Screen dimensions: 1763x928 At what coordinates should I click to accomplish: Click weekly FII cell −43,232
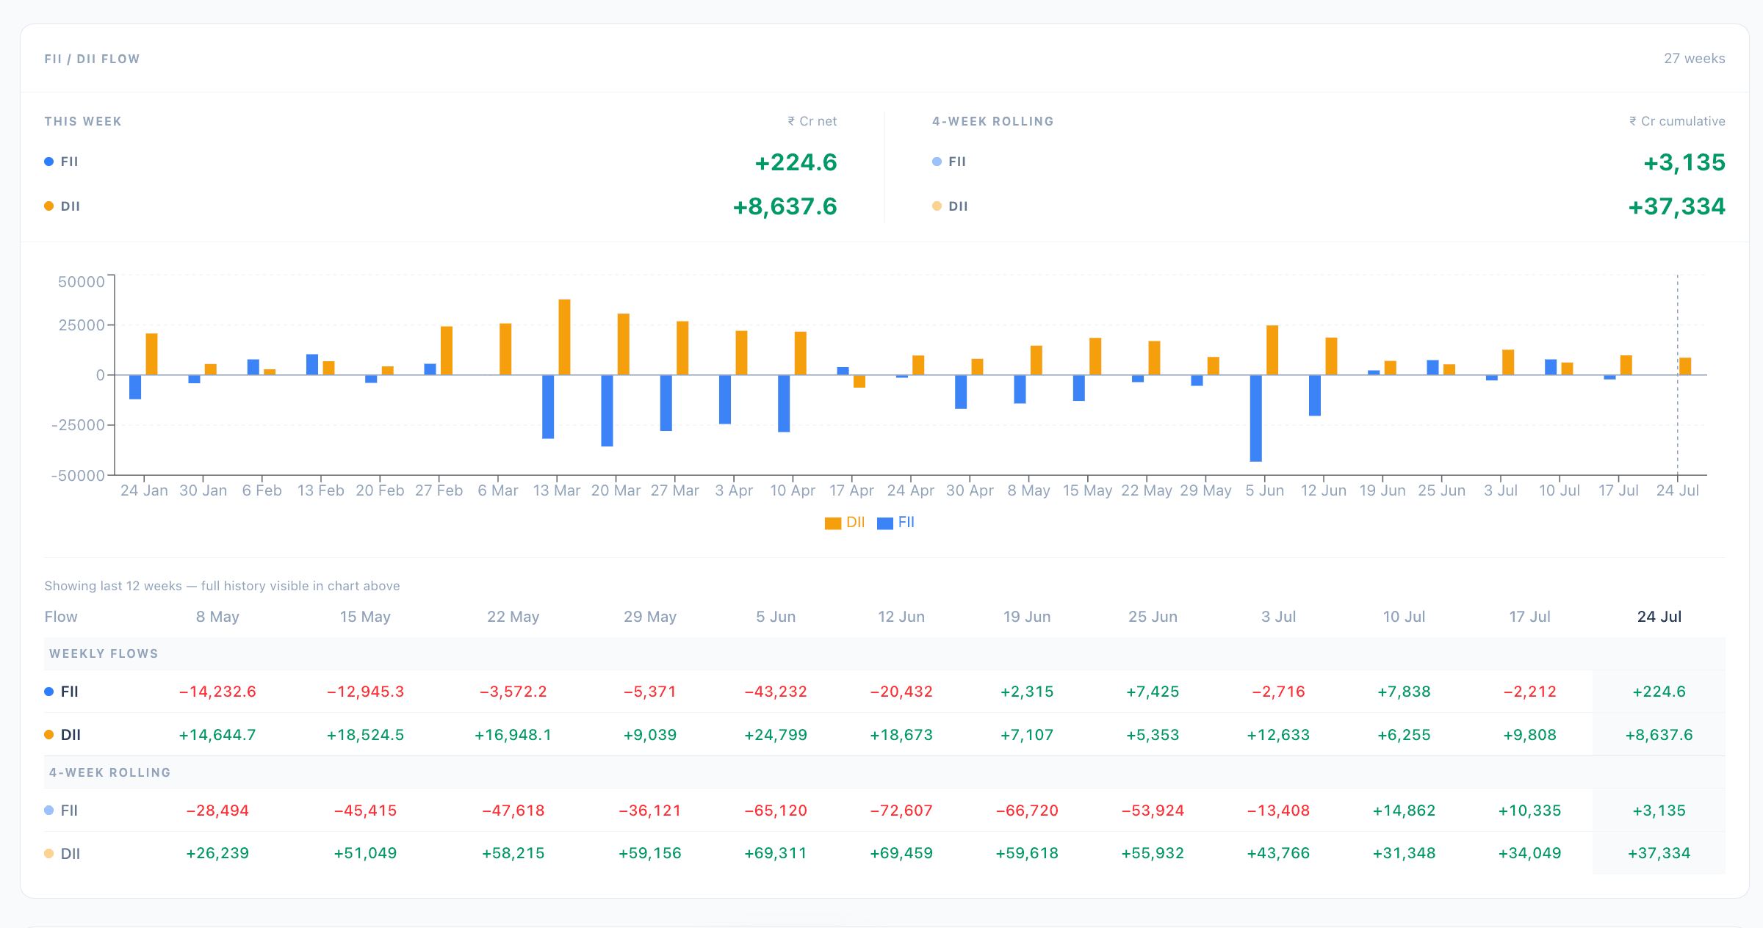coord(776,692)
